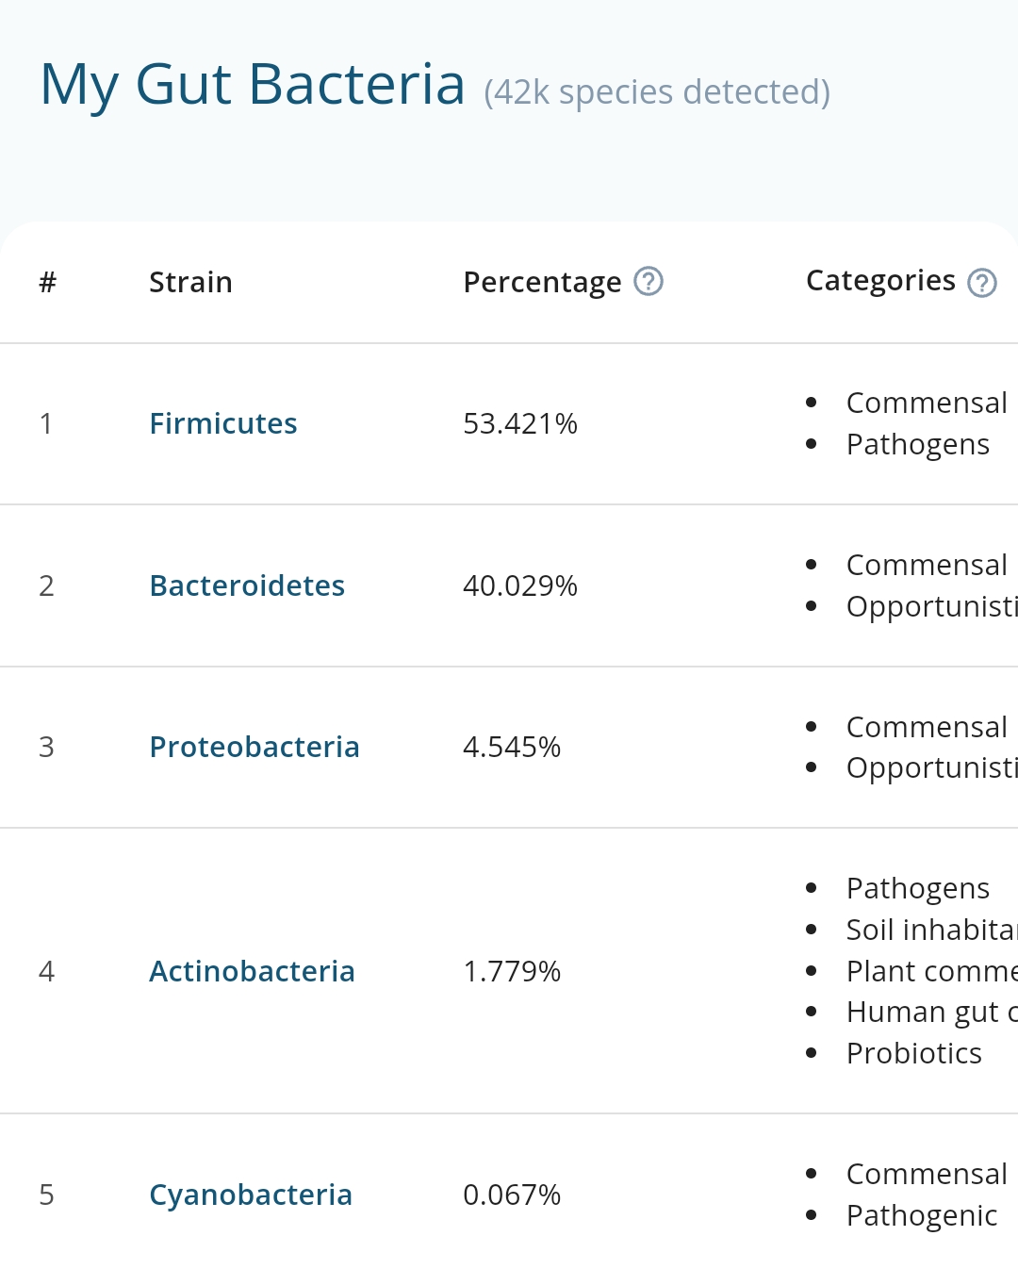Click the My Gut Bacteria heading
Viewport: 1018px width, 1269px height.
[253, 85]
